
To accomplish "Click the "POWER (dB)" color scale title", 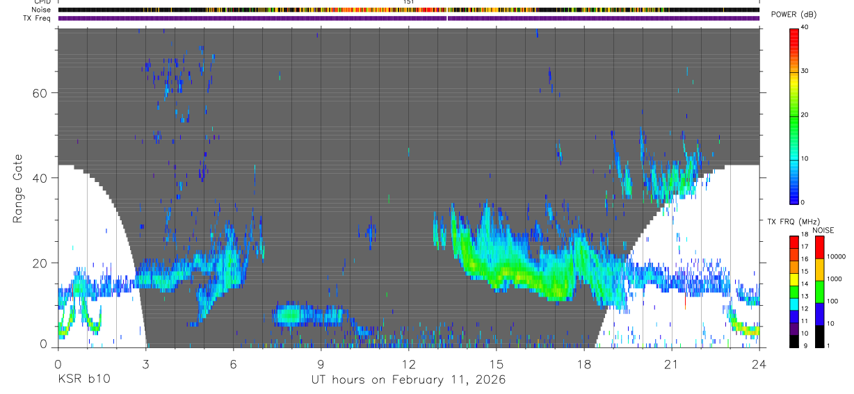I will click(793, 15).
